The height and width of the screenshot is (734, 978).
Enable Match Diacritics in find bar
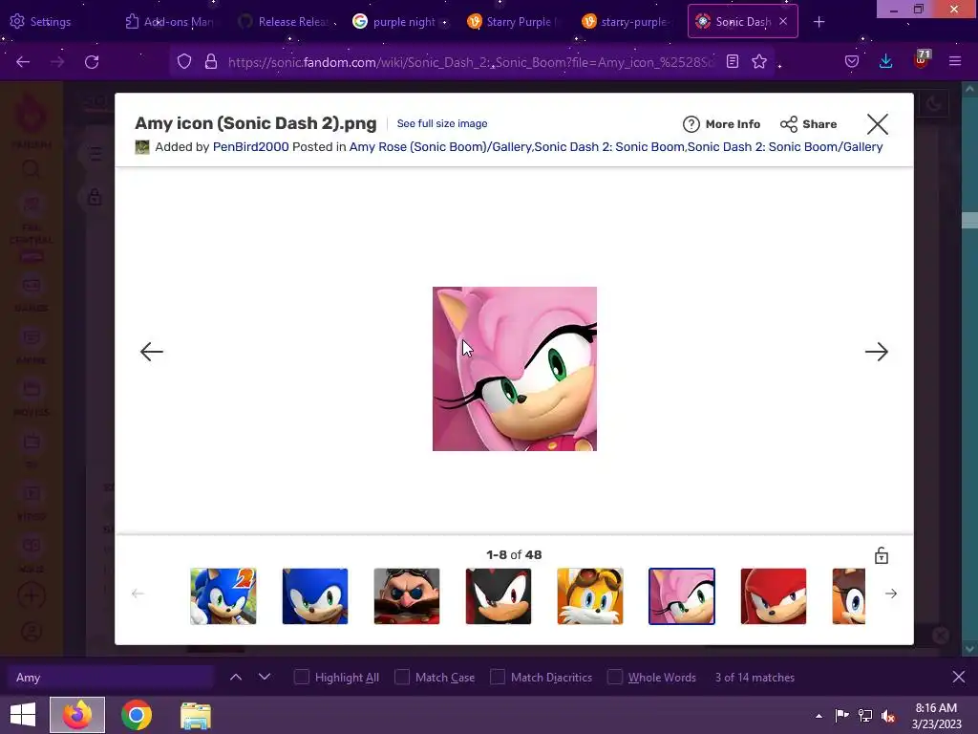542,678
